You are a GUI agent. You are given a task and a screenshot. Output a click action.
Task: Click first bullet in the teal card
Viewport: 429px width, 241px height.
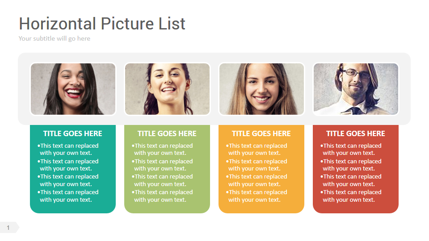[x=69, y=150]
